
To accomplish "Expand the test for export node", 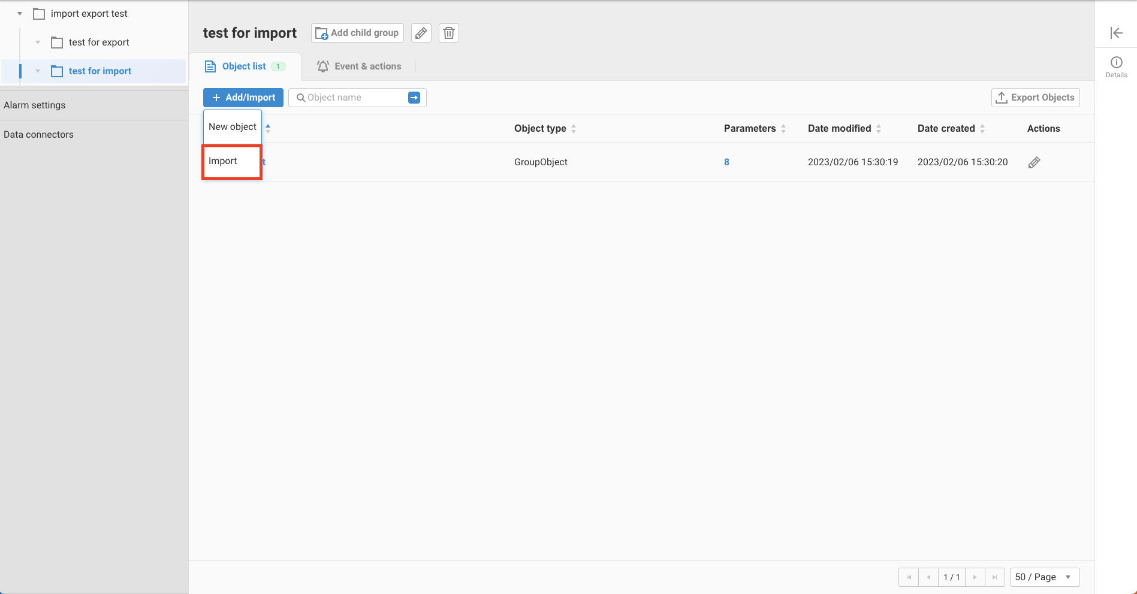I will (x=38, y=43).
